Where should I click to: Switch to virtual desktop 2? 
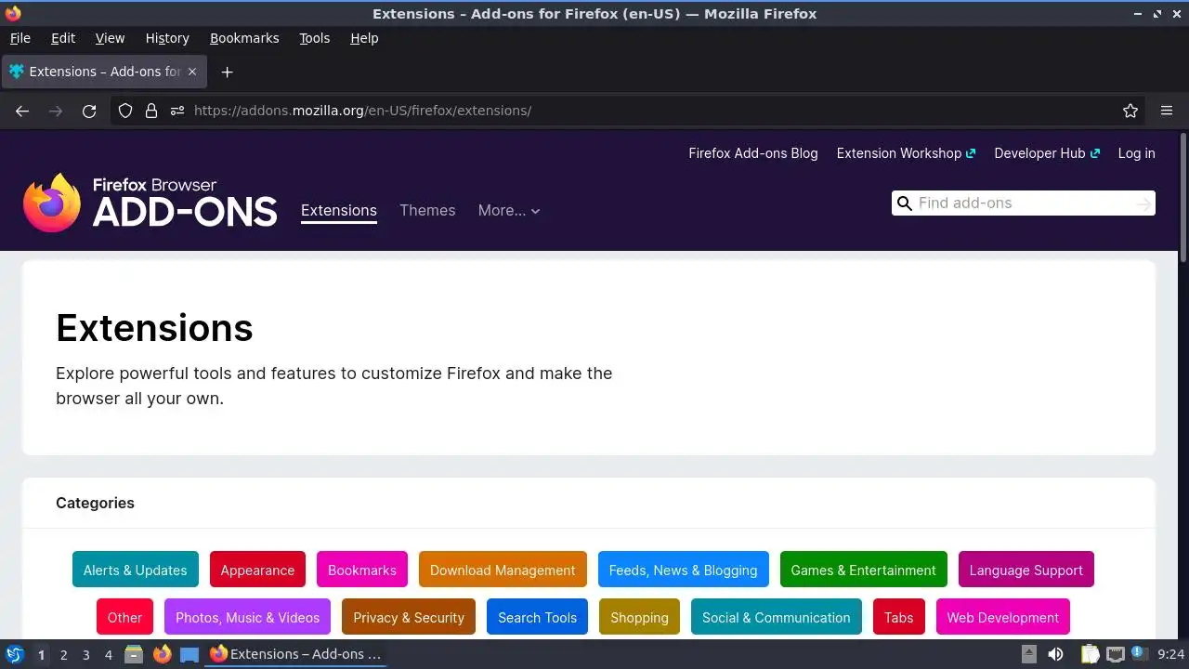(64, 655)
